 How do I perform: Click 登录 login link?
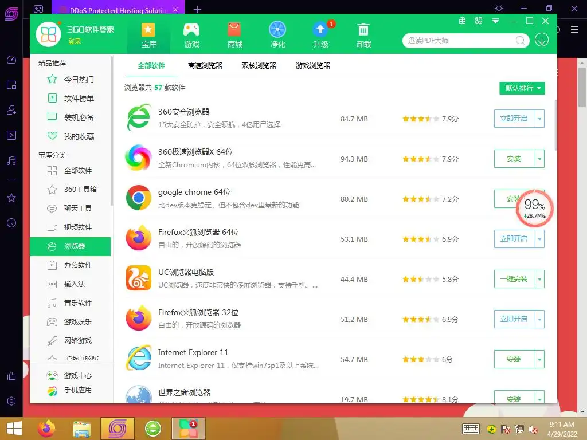75,41
